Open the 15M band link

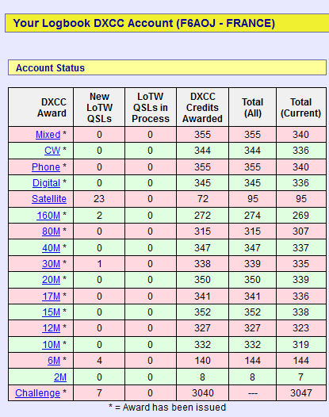(51, 312)
